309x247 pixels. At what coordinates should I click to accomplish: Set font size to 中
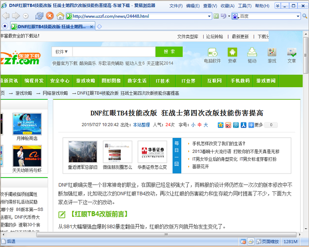(x=199, y=125)
